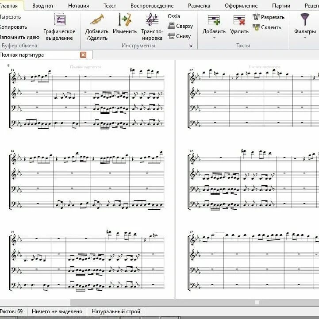Image resolution: width=319 pixels, height=319 pixels.
Task: Click bar number 13 on the score
Action: (12, 70)
